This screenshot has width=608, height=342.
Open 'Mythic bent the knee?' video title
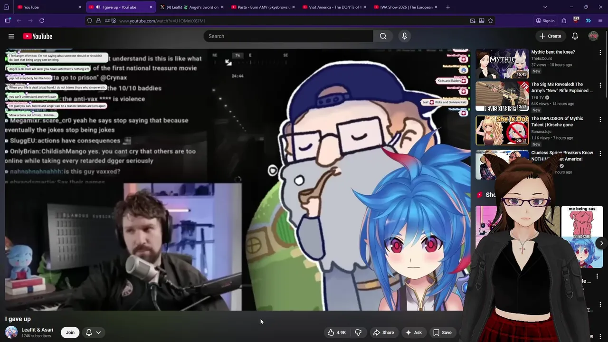point(553,52)
